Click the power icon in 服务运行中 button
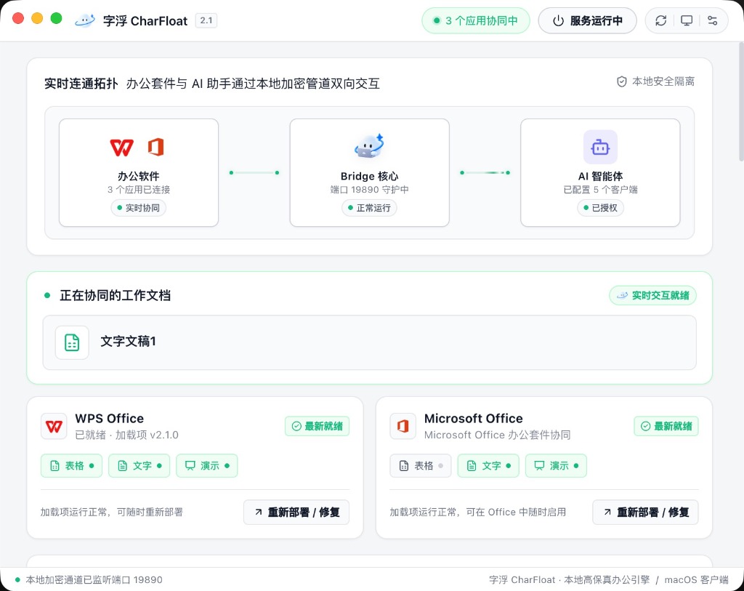Screen dimensions: 744x591 (x=559, y=21)
